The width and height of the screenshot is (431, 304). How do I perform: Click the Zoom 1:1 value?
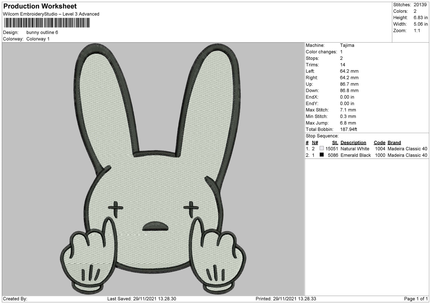click(x=418, y=31)
